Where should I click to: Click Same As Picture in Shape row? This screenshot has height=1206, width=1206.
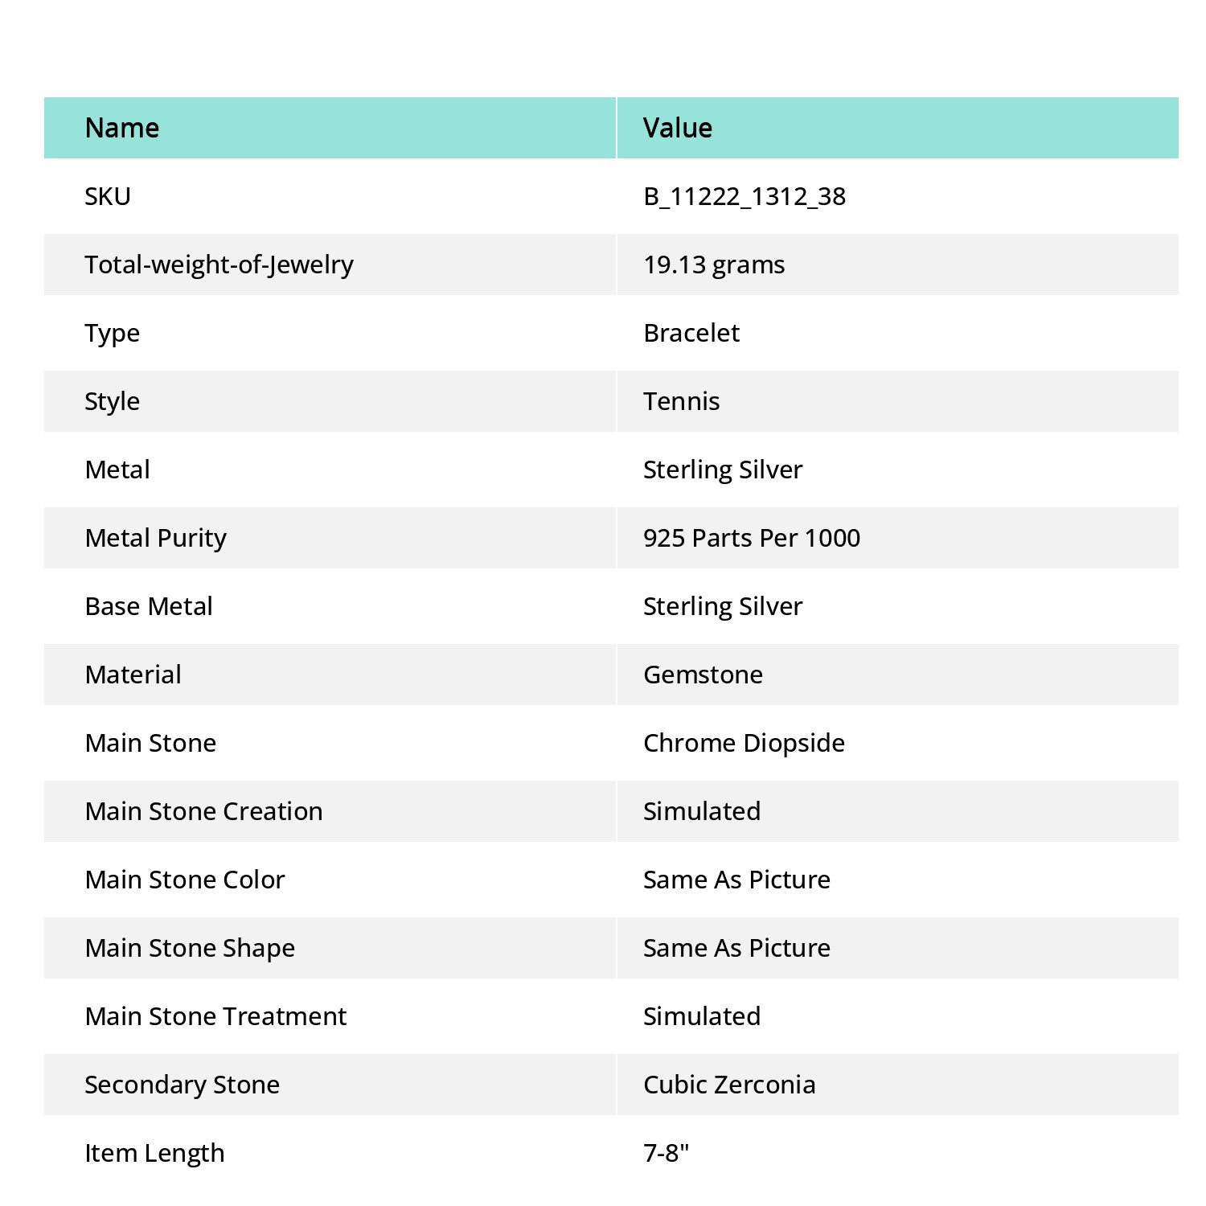click(x=736, y=948)
